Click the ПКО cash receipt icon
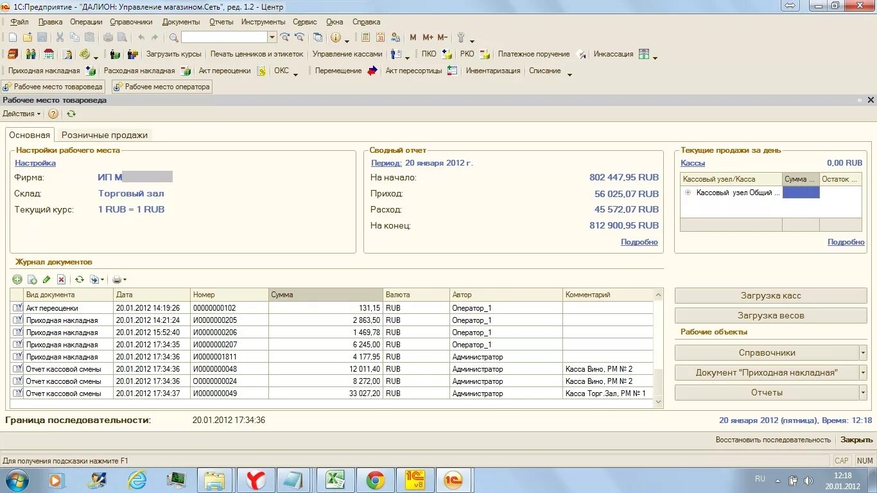The width and height of the screenshot is (877, 493). point(447,54)
